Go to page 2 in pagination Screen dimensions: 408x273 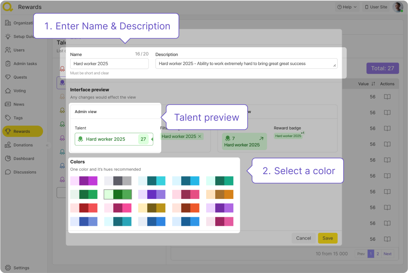(x=378, y=254)
